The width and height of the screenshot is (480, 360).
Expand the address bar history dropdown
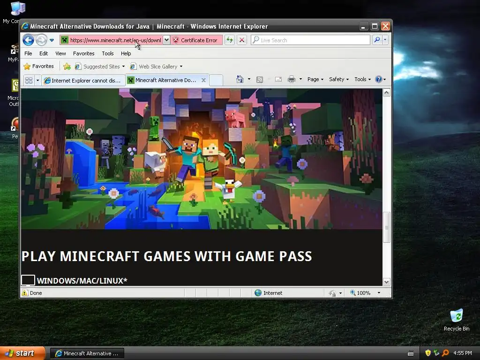166,40
